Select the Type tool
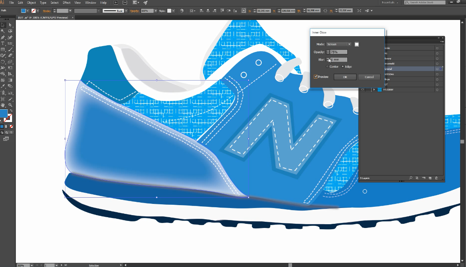 click(3, 44)
